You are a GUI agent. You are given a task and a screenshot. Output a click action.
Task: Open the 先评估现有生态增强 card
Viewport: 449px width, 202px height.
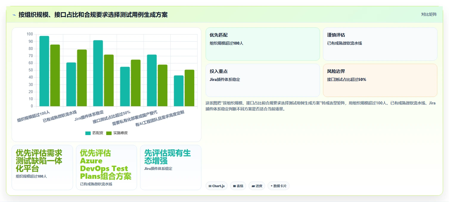pyautogui.click(x=171, y=167)
